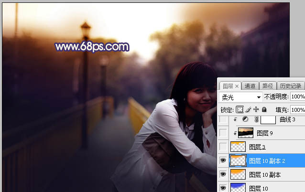This screenshot has width=305, height=192.
Task: Switch to the 通道 (Channels) tab
Action: (250, 86)
